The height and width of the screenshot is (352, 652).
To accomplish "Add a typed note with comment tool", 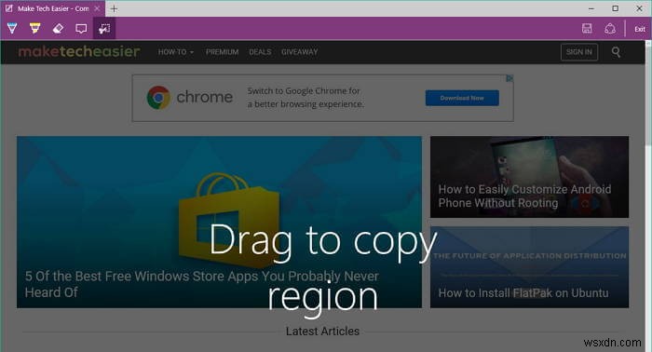I will (81, 28).
